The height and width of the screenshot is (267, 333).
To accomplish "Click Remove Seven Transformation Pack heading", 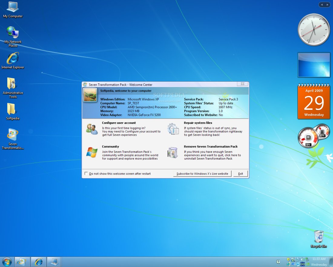I will 211,147.
